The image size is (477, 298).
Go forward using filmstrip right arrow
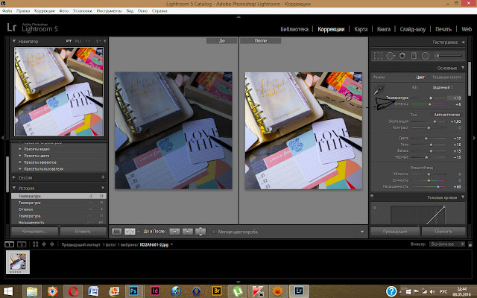(x=51, y=244)
